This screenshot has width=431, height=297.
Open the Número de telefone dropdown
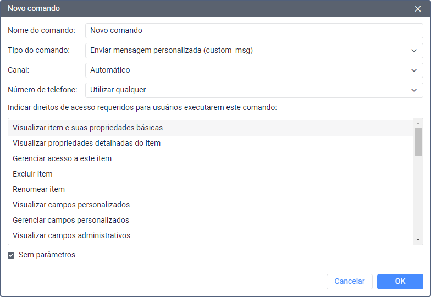pyautogui.click(x=254, y=90)
